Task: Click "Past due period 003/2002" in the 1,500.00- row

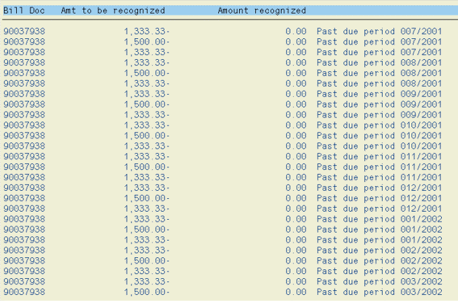Action: 379,292
